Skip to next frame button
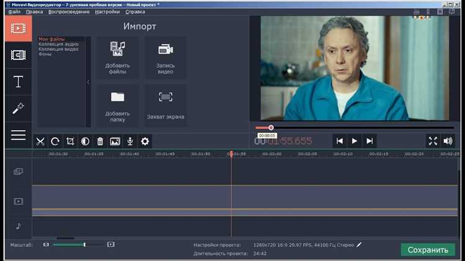465x261 pixels. coord(370,141)
